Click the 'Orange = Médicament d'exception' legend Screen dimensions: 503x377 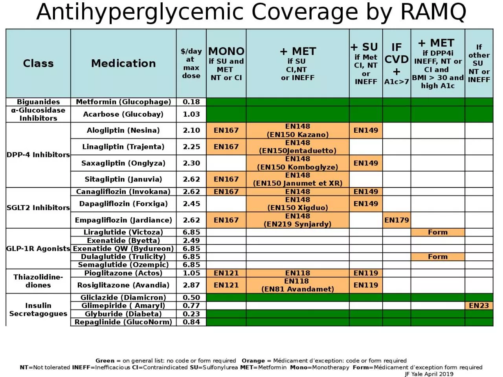tap(324, 361)
